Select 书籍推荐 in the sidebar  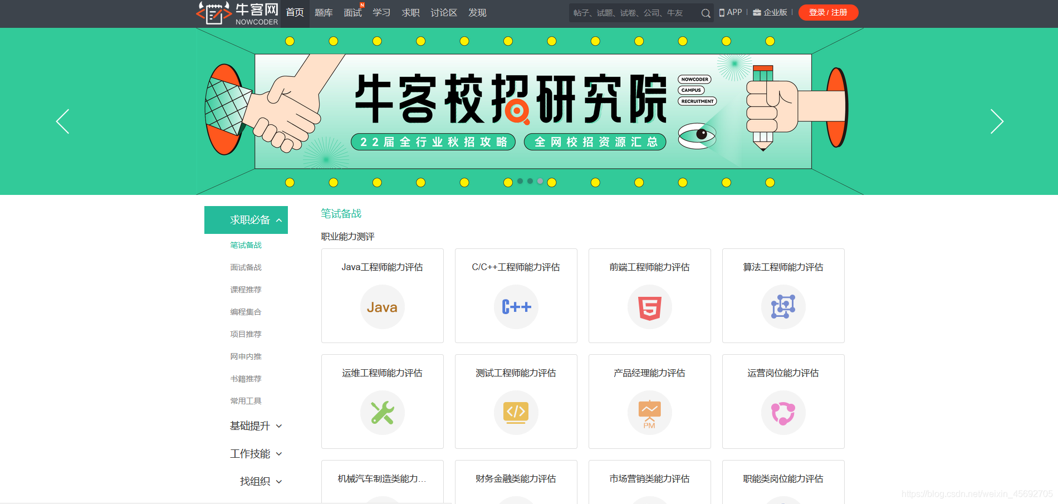point(246,379)
